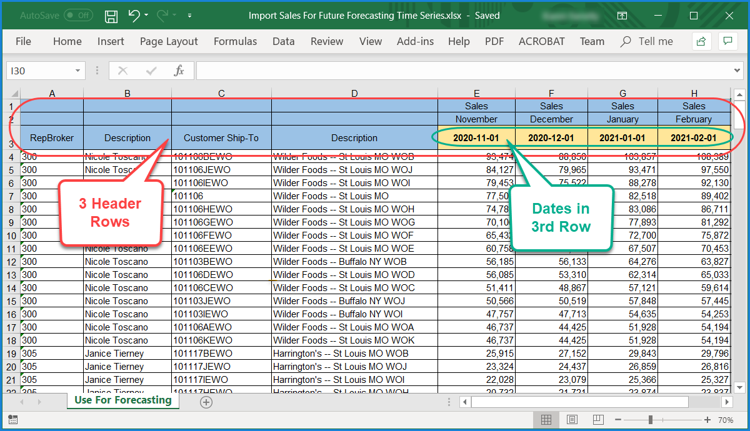Click the value 97,550 cell
The image size is (750, 431).
(x=694, y=170)
